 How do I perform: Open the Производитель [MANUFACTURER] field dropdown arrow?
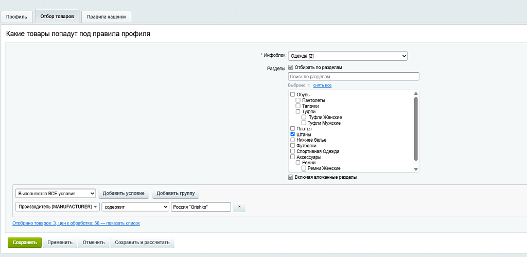tap(95, 207)
